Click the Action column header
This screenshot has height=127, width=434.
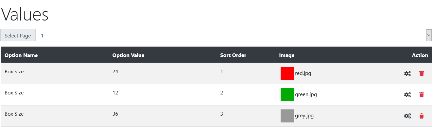point(420,55)
